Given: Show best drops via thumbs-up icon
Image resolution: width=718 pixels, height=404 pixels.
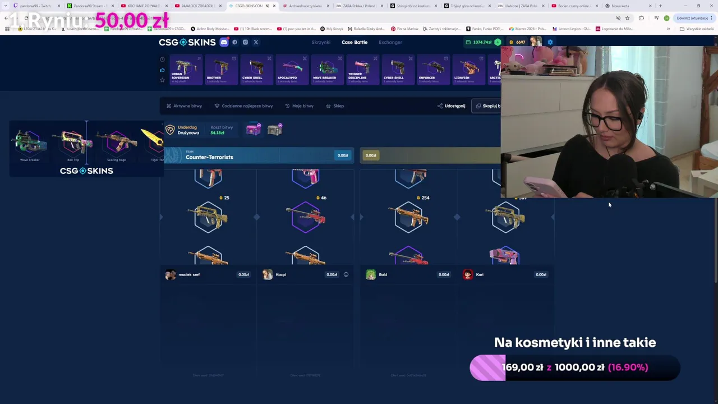Looking at the screenshot, I should click(x=162, y=70).
